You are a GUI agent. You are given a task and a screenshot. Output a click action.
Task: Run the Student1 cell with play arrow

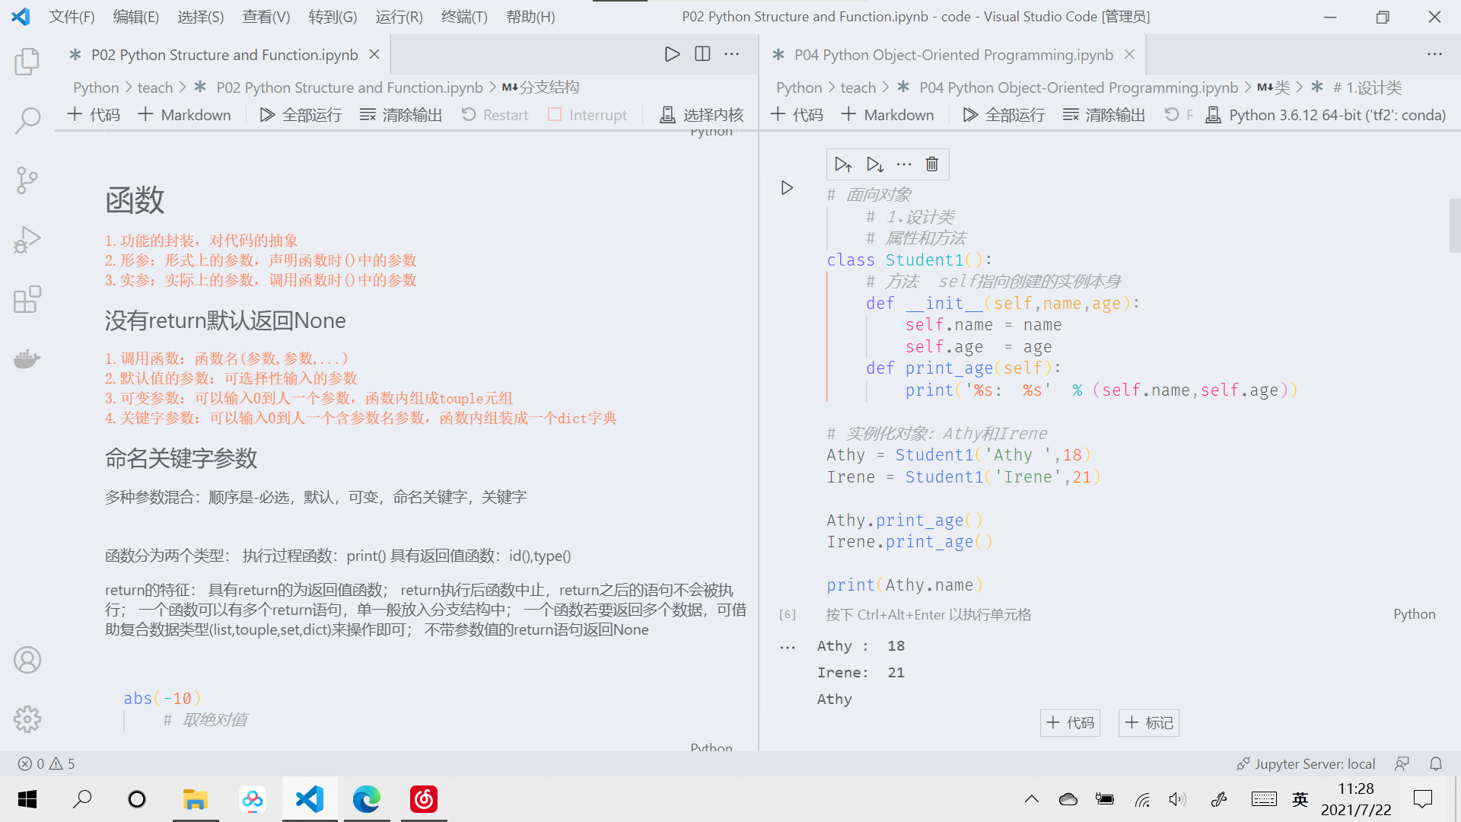tap(787, 188)
